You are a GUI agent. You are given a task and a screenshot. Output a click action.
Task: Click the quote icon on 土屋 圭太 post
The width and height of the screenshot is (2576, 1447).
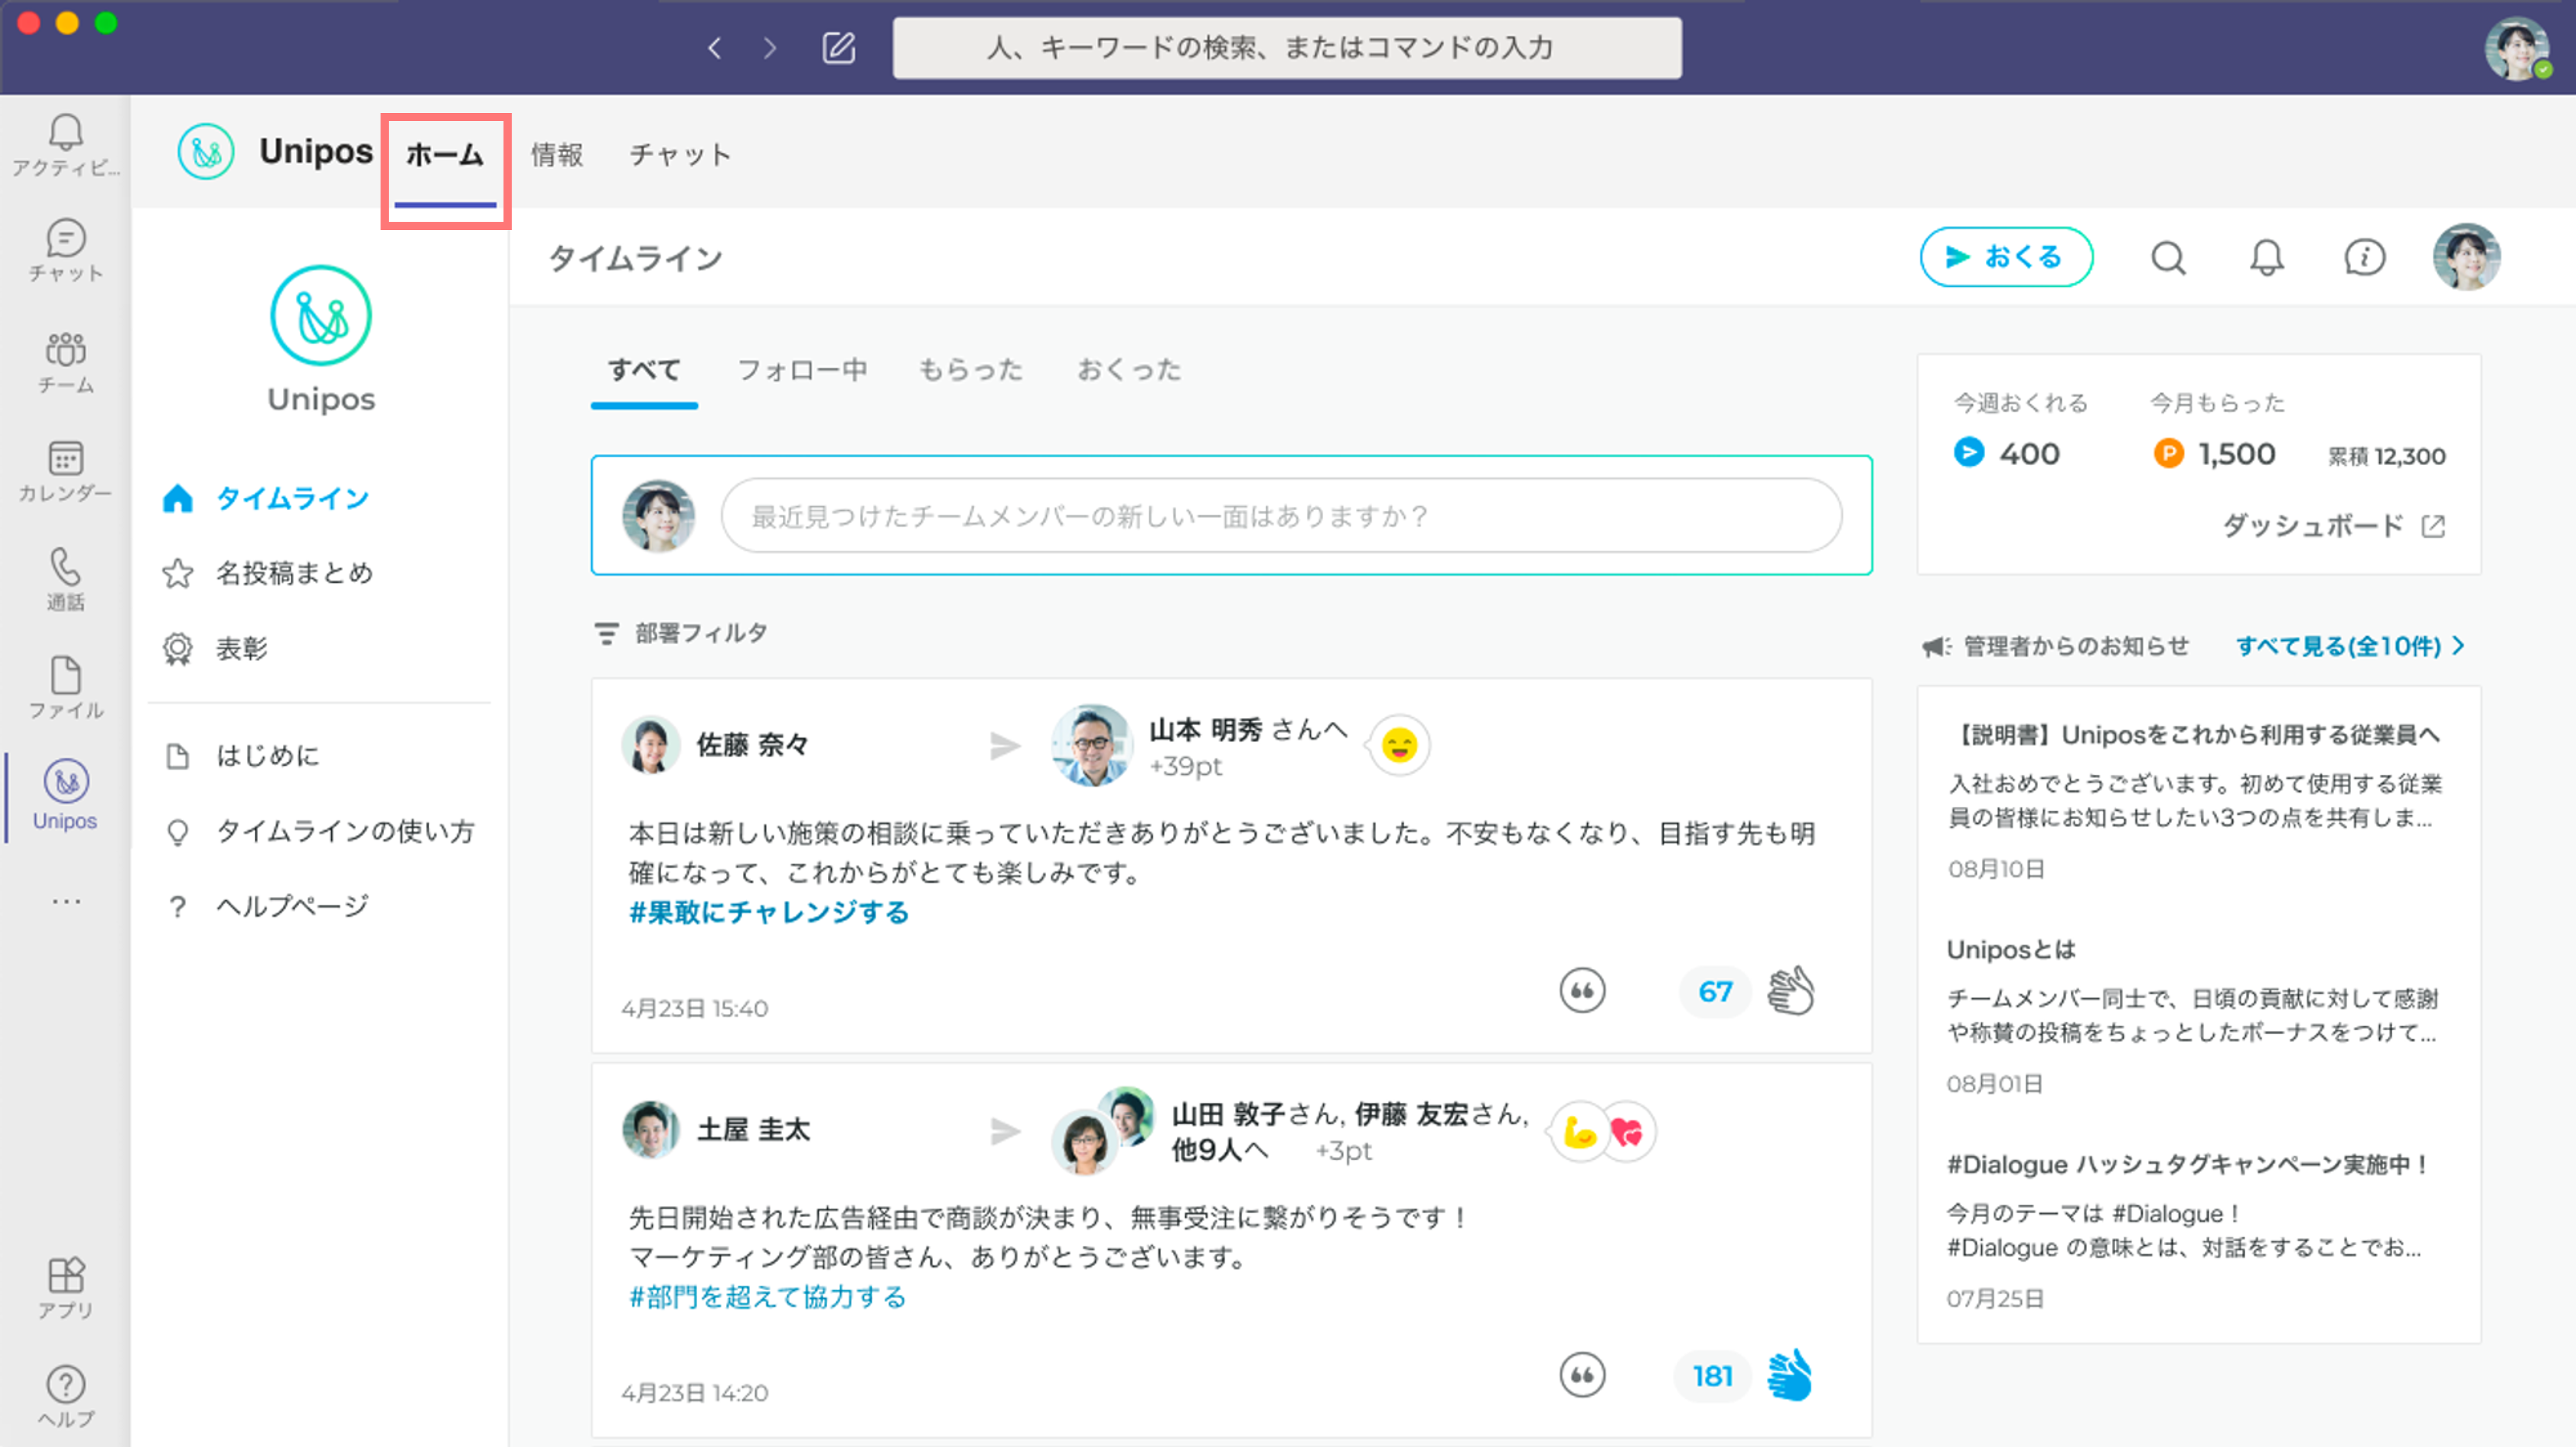pos(1582,1375)
